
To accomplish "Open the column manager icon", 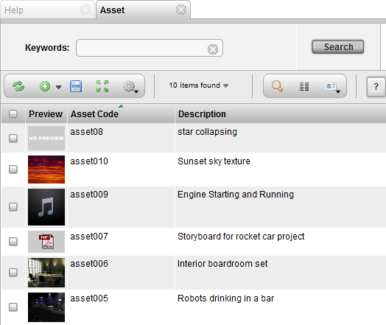I will pyautogui.click(x=304, y=86).
